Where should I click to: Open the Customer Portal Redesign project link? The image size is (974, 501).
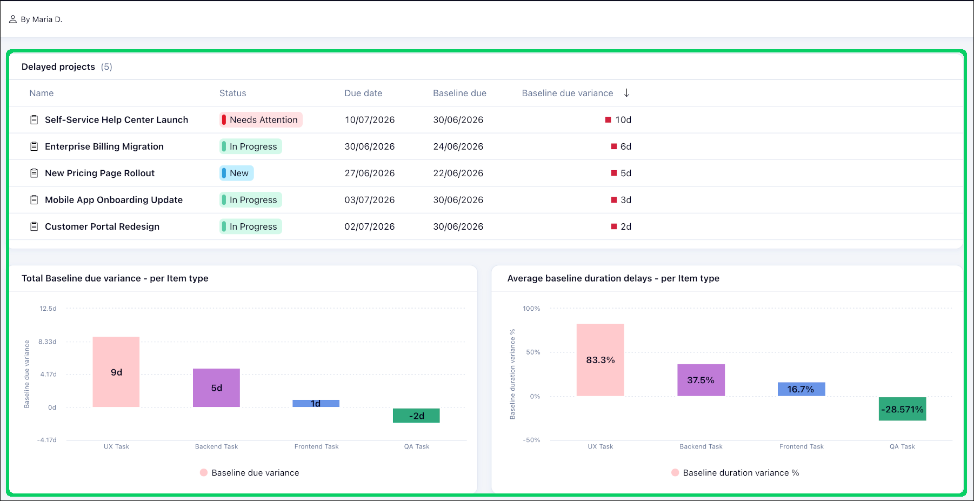(102, 226)
